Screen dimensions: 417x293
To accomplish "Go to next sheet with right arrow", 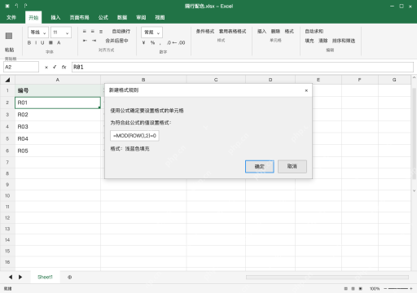I will (20, 277).
